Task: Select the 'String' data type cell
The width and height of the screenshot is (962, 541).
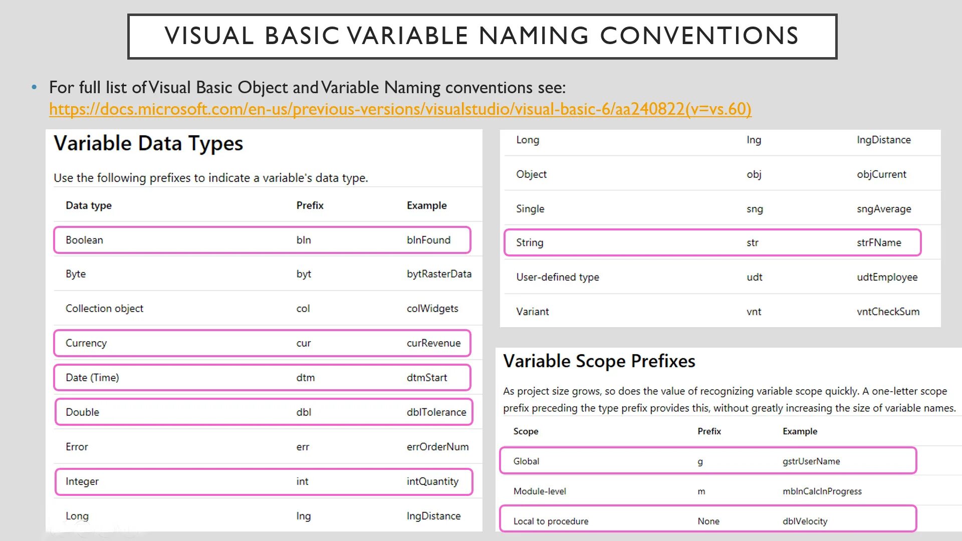Action: pyautogui.click(x=530, y=242)
